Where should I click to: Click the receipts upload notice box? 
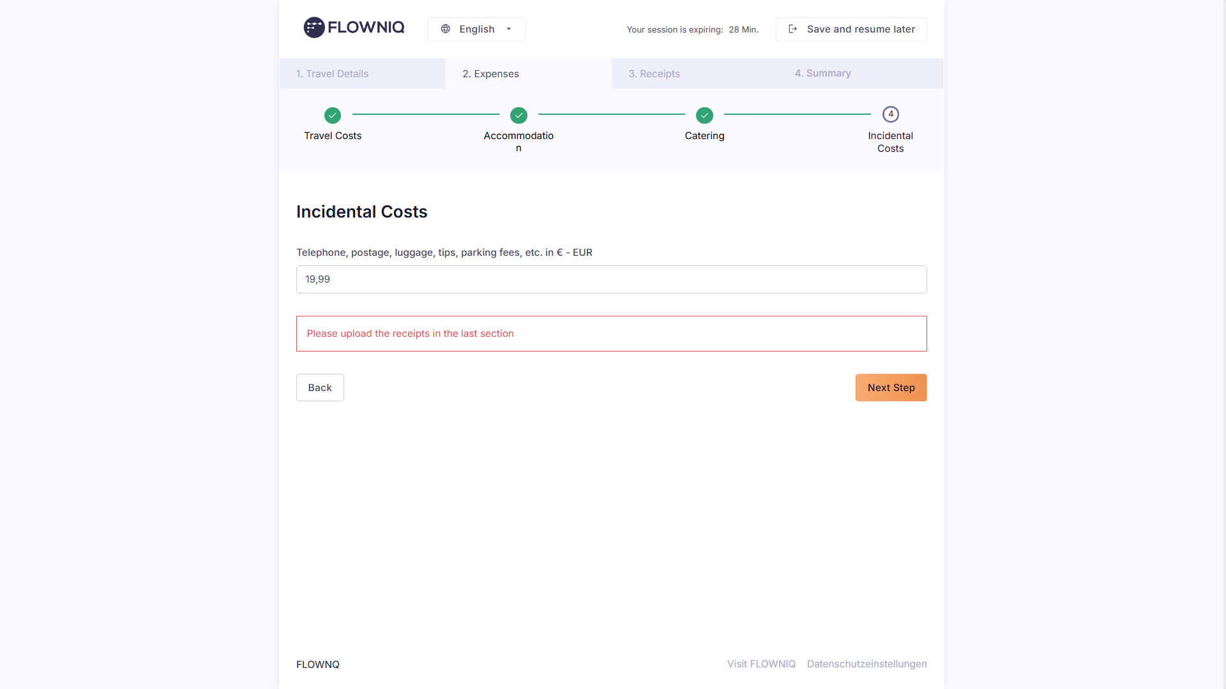(611, 334)
